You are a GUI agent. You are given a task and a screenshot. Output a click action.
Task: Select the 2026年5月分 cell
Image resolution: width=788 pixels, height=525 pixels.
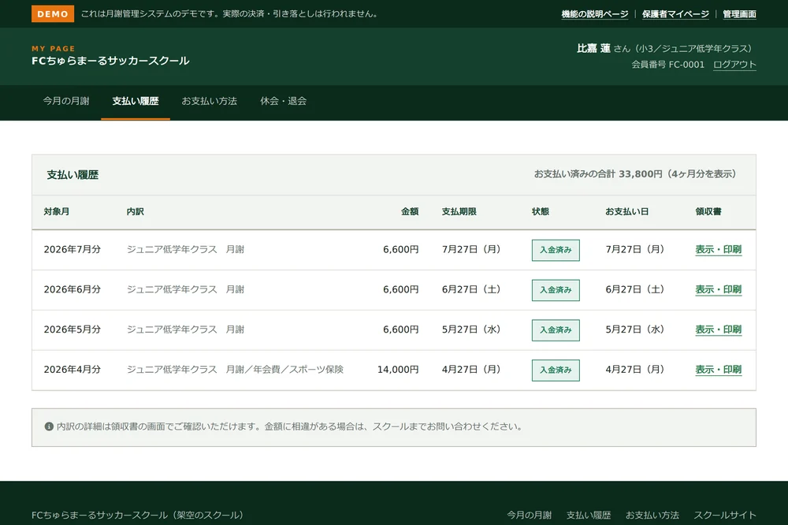[72, 330]
